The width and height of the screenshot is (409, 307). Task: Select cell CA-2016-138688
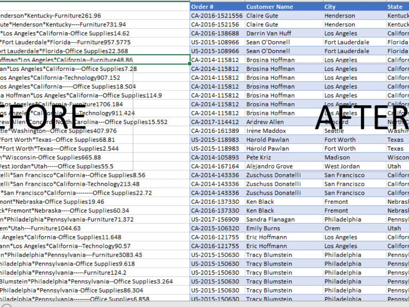coord(217,34)
